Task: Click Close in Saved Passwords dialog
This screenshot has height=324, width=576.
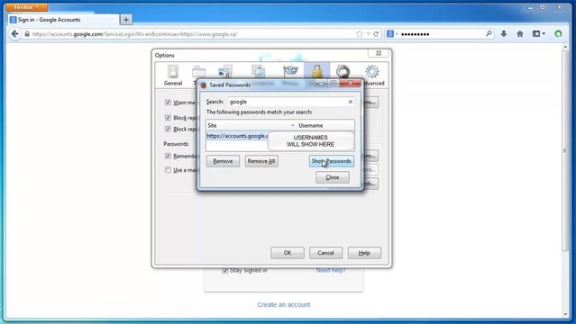Action: click(x=333, y=177)
